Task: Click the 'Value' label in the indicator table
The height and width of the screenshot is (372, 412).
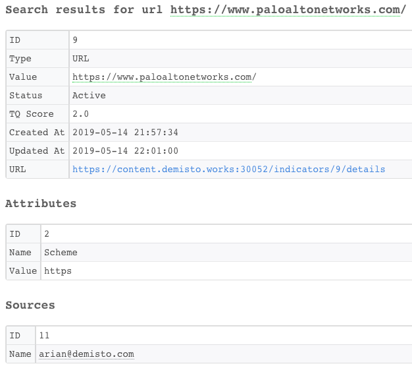Action: (x=23, y=77)
